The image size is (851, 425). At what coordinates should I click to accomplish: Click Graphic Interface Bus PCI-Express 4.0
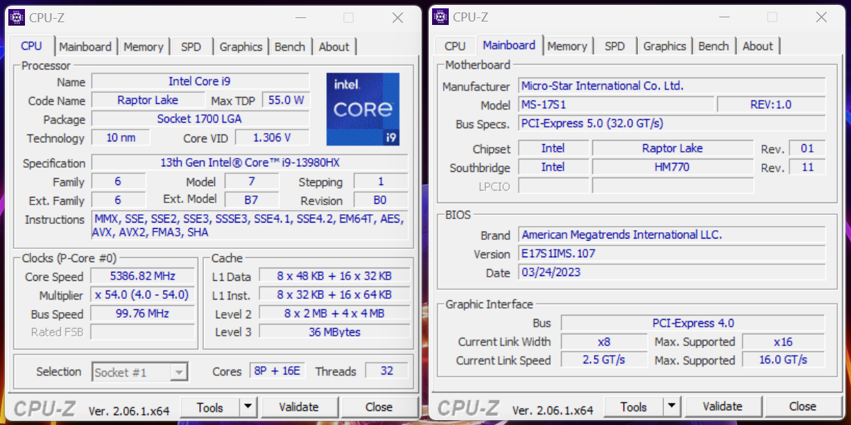point(693,323)
